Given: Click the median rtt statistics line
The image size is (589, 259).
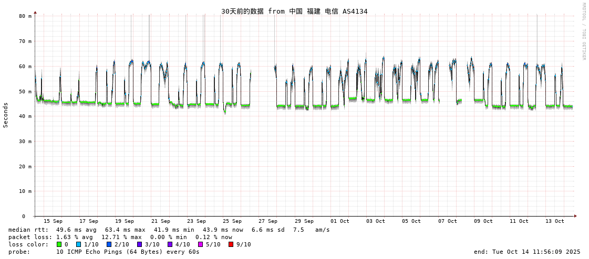Looking at the screenshot, I should click(169, 230).
